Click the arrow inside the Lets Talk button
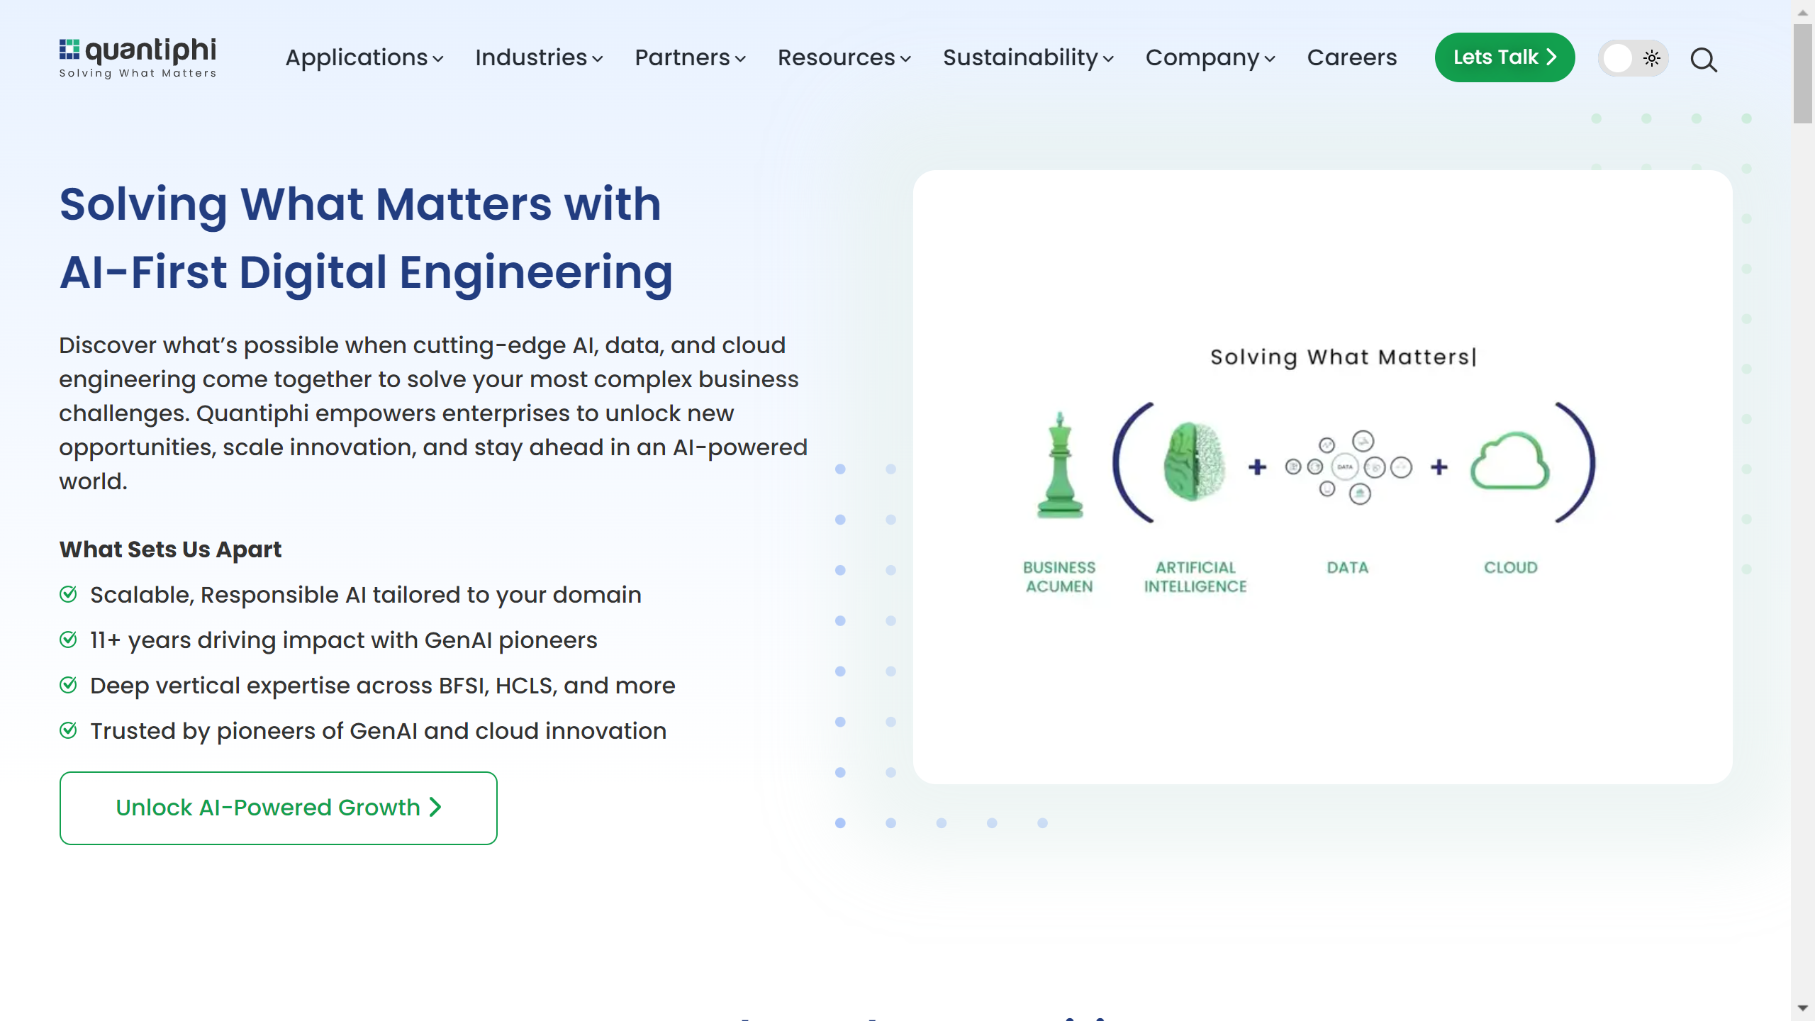The height and width of the screenshot is (1021, 1815). [1552, 57]
